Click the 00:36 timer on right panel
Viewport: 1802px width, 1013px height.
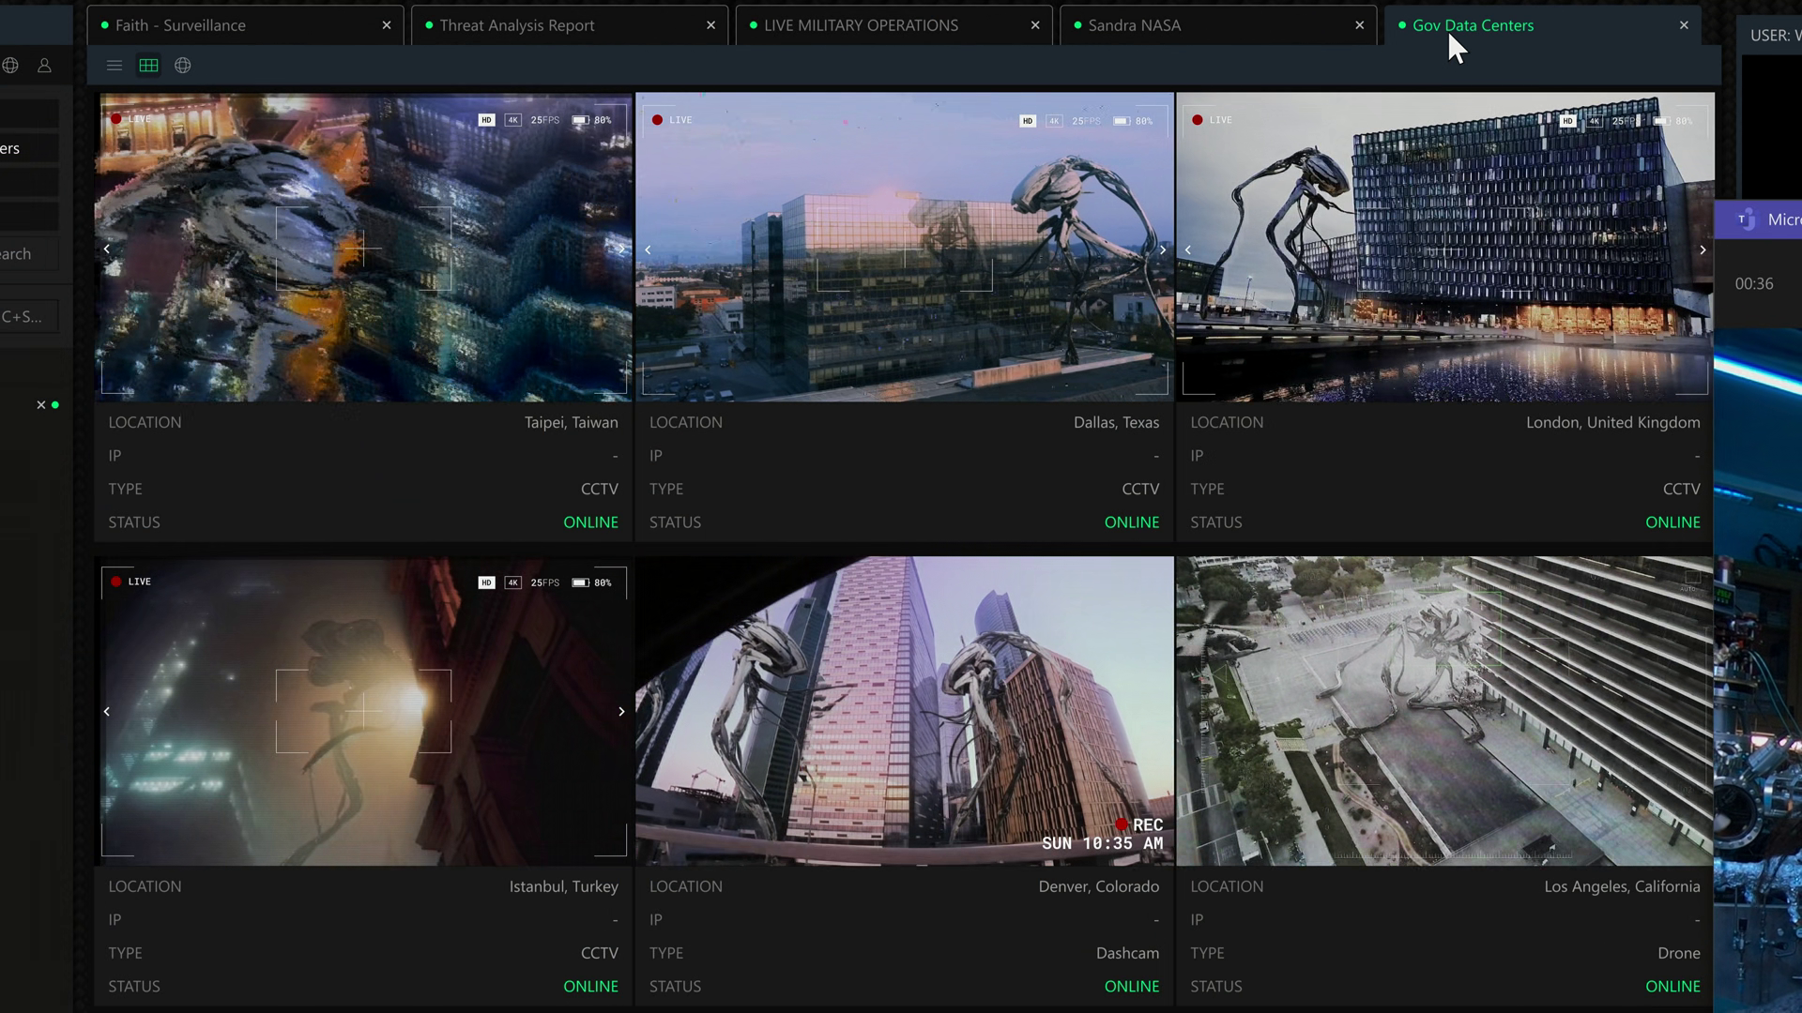pos(1754,284)
